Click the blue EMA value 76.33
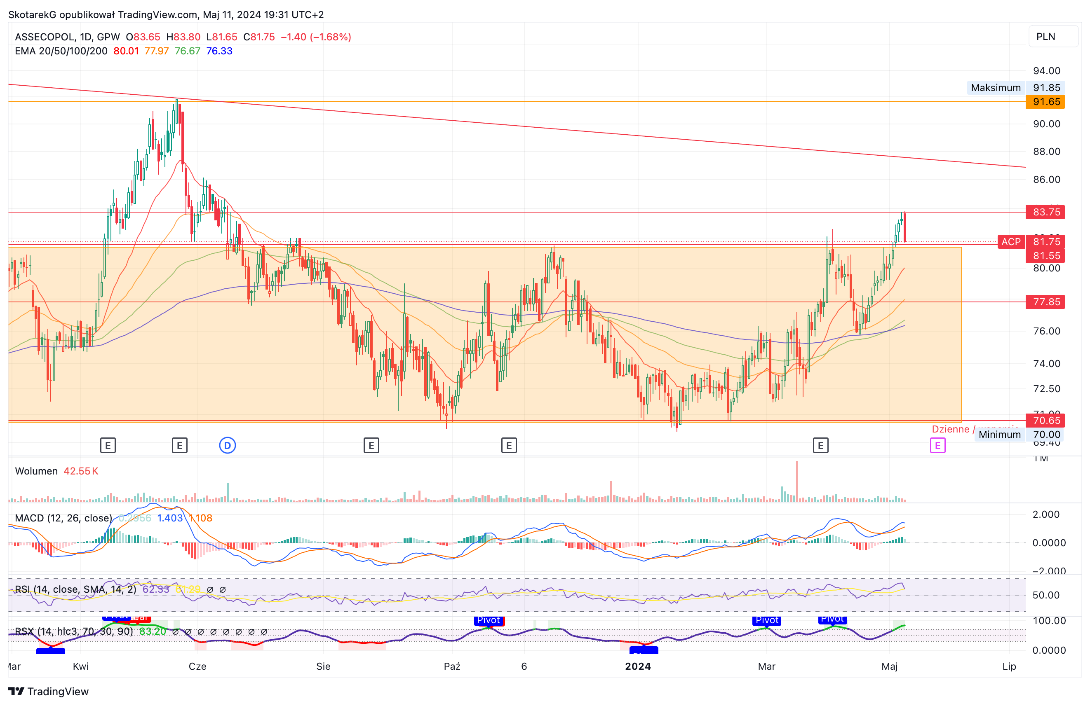Image resolution: width=1090 pixels, height=706 pixels. pyautogui.click(x=219, y=51)
